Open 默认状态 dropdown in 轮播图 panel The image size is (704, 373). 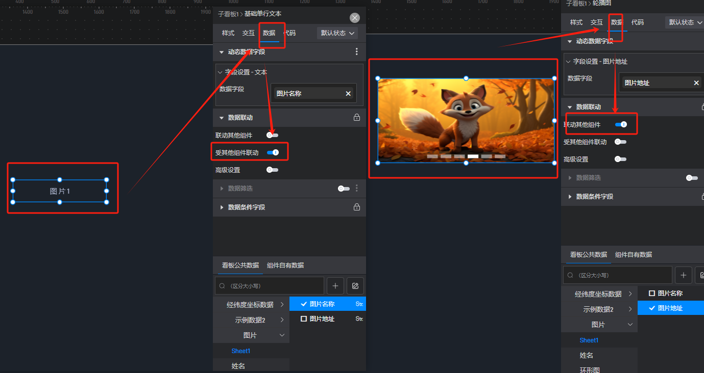[685, 22]
